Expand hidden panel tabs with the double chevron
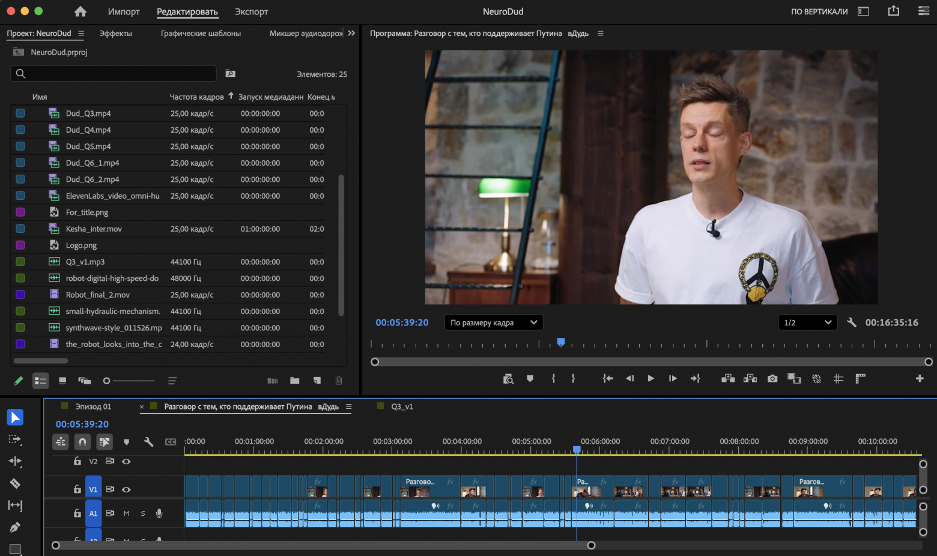The image size is (937, 556). point(351,33)
